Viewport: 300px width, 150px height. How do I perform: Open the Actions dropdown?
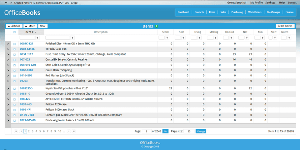(x=14, y=26)
